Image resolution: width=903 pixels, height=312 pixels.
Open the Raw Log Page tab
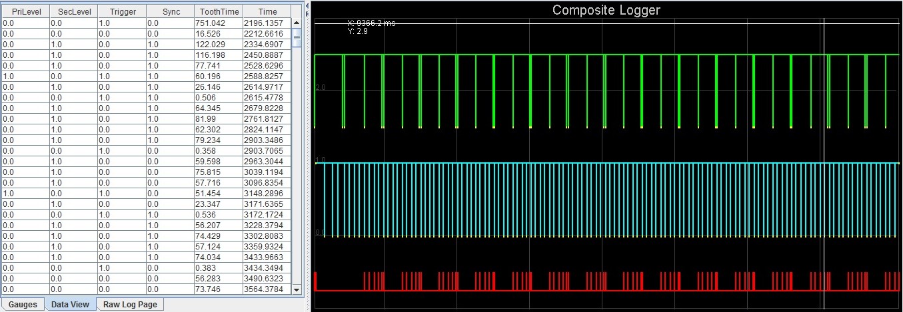click(x=130, y=304)
